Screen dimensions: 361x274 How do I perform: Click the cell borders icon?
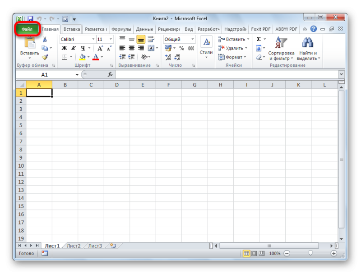(x=65, y=57)
